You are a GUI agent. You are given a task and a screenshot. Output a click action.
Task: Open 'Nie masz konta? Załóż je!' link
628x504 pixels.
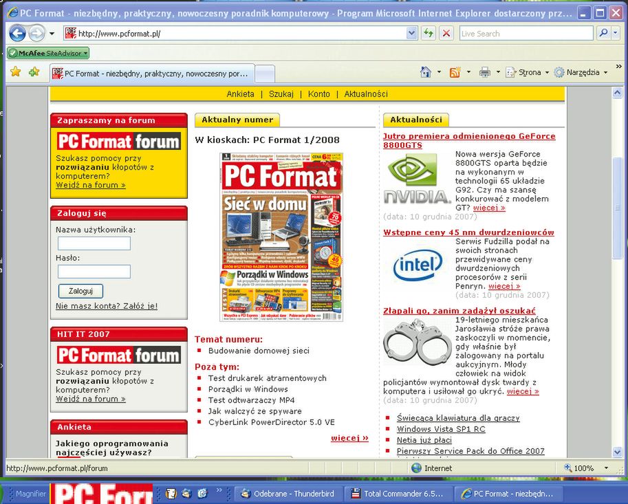[107, 306]
